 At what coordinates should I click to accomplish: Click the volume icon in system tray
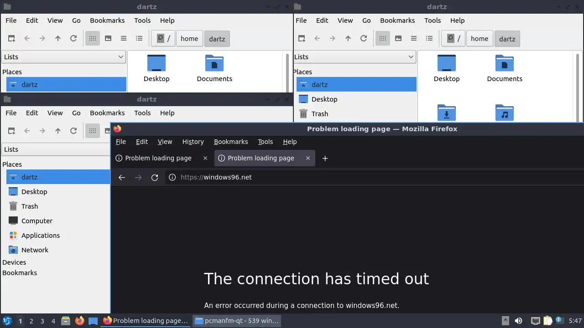(x=518, y=321)
